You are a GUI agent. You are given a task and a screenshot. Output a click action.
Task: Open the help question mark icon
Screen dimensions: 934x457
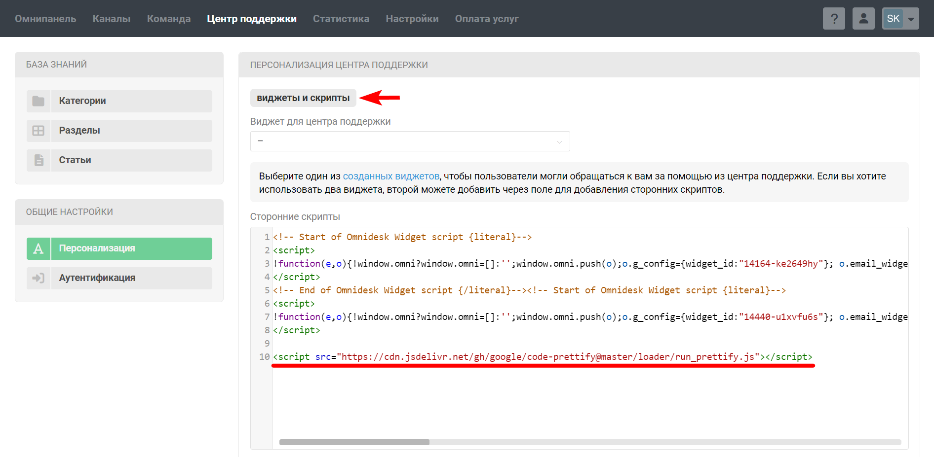click(834, 19)
